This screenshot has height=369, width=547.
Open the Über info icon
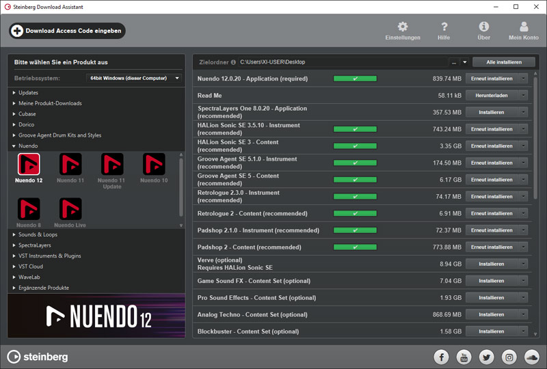point(483,27)
